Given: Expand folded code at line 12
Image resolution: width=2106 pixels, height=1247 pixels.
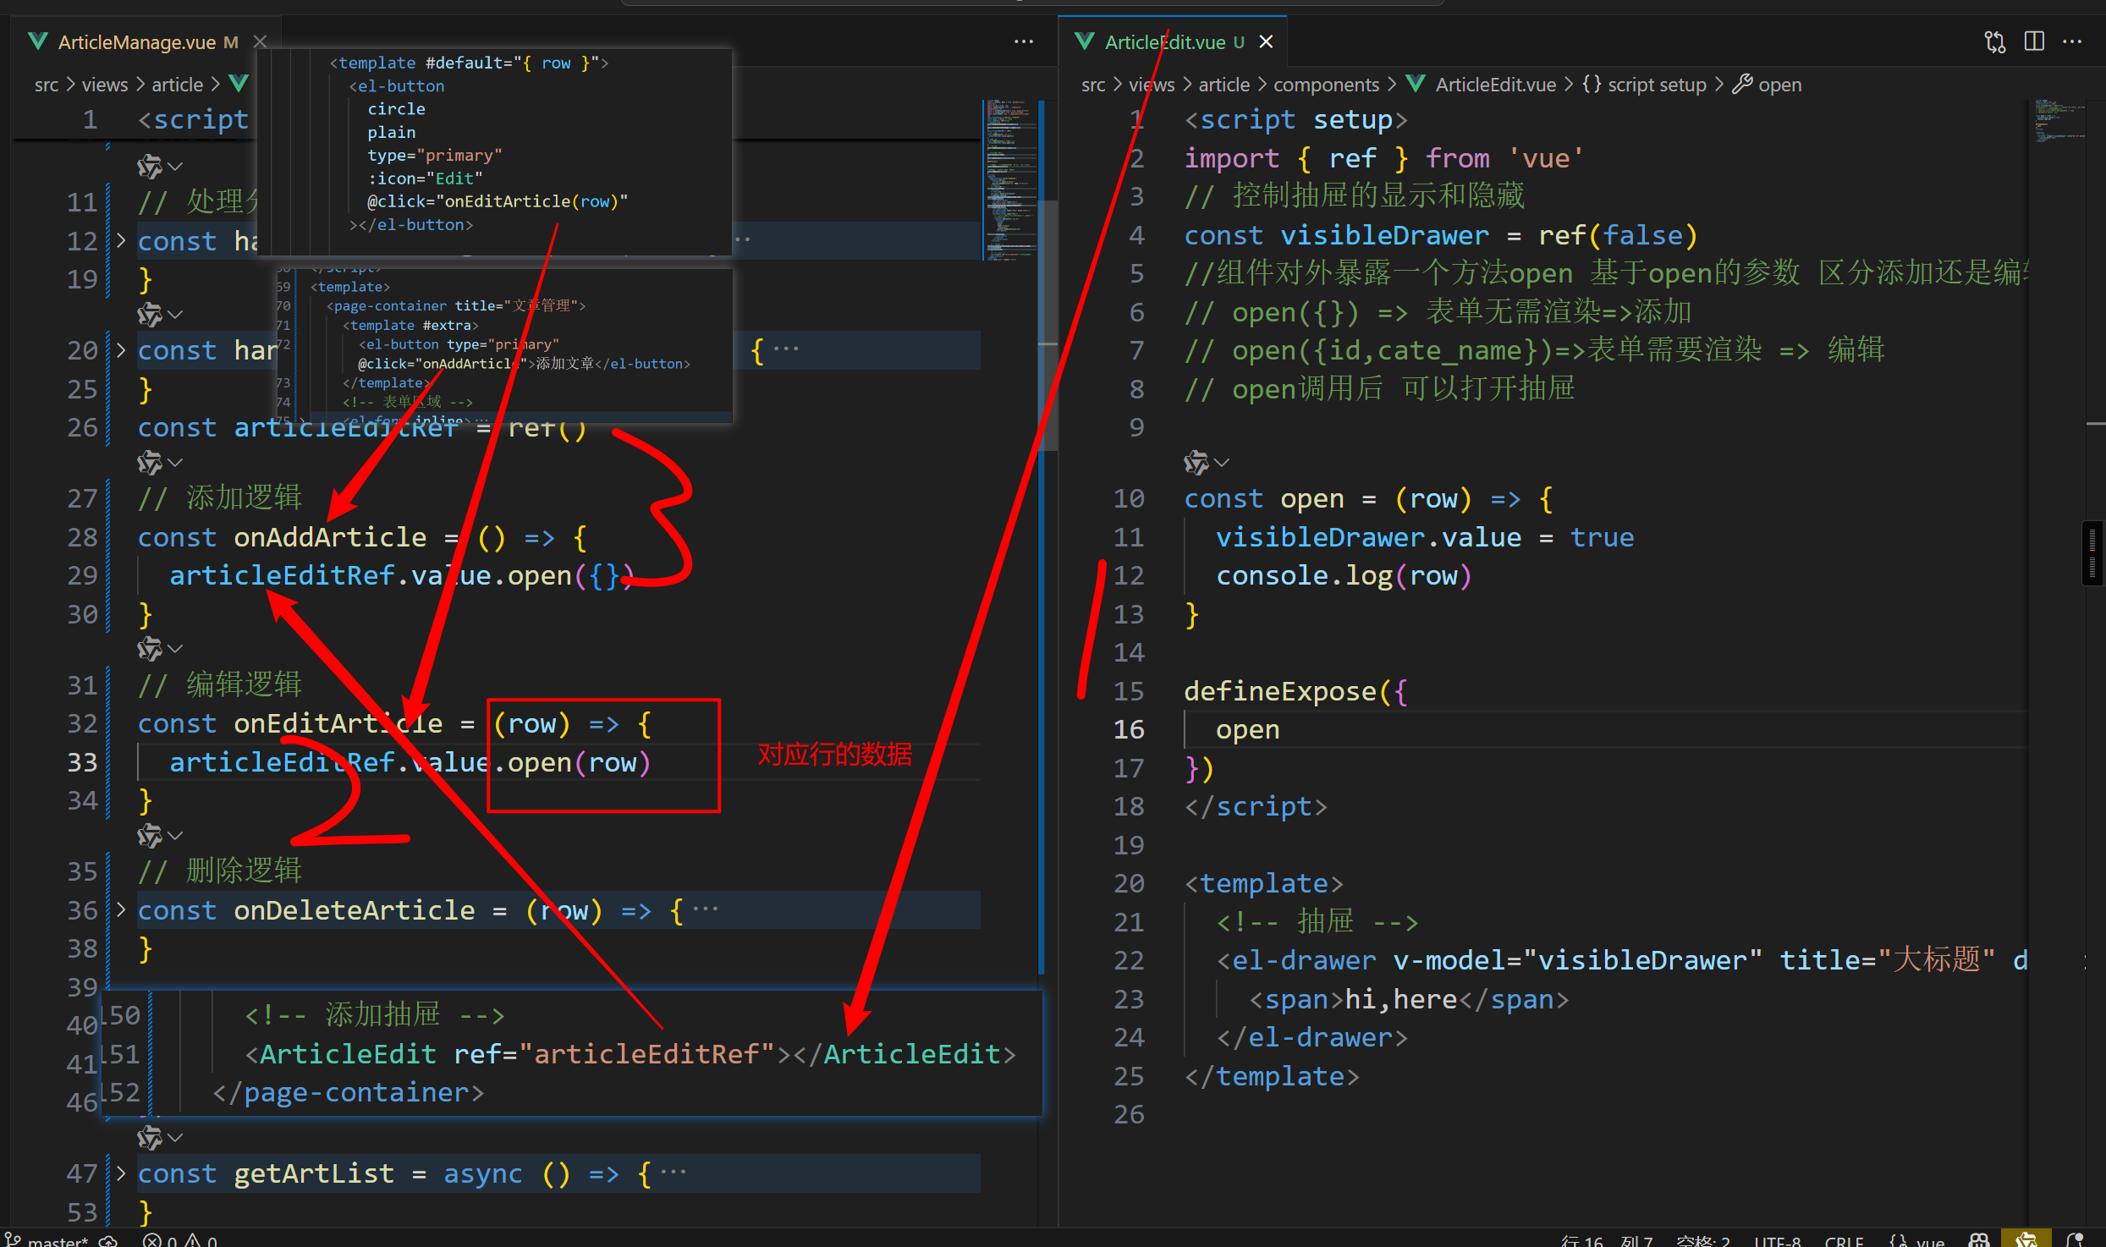Looking at the screenshot, I should click(121, 241).
